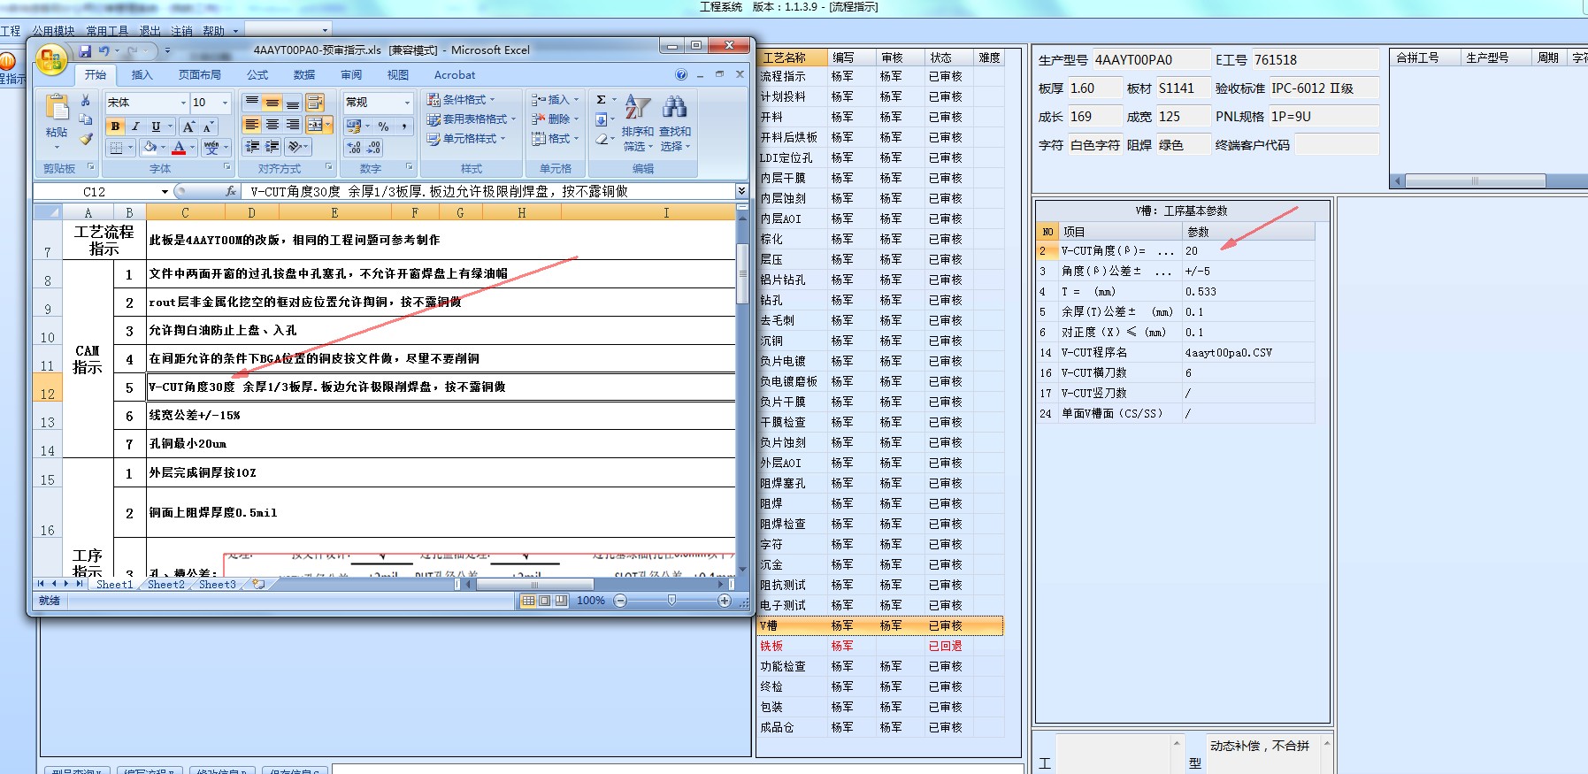
Task: Undo last action in Excel
Action: click(104, 51)
